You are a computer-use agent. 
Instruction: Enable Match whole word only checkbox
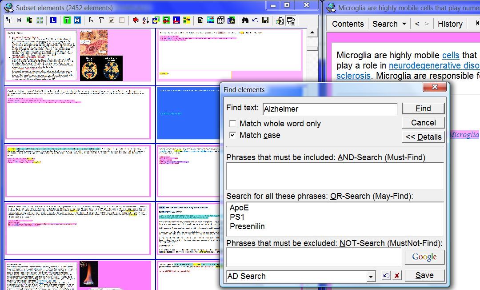232,124
